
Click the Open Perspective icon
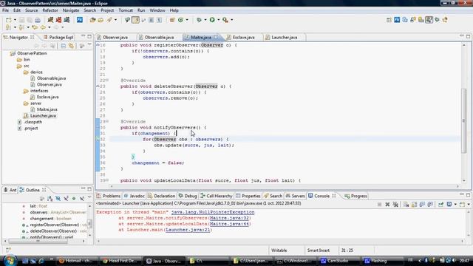[x=389, y=20]
